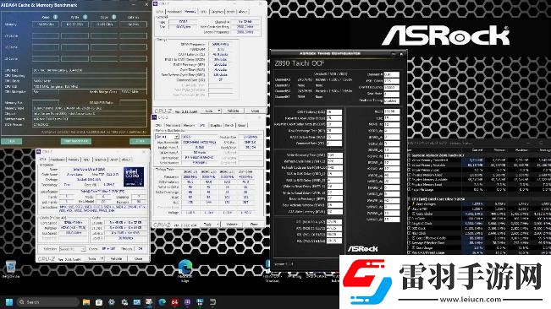Open the Microsoft Edge desktop shortcut
Viewport: 551px width, 309px height.
[185, 270]
